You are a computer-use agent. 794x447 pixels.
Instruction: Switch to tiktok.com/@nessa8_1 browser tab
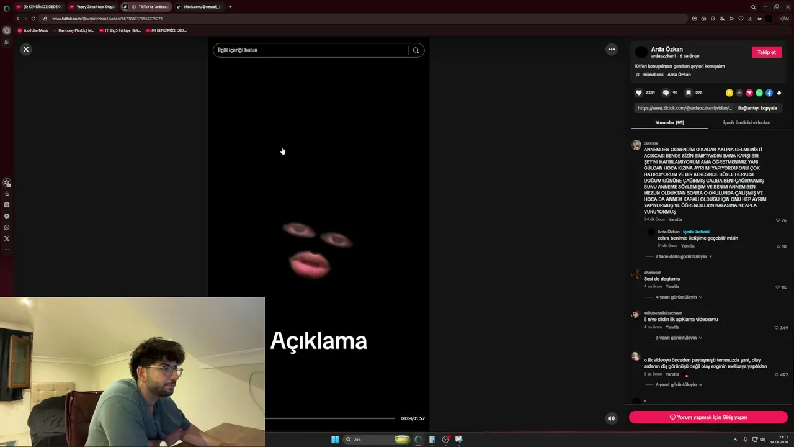(198, 7)
